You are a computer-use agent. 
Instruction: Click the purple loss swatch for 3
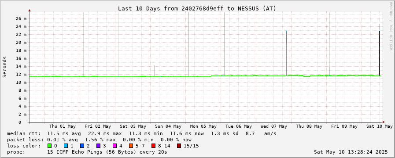pos(98,146)
